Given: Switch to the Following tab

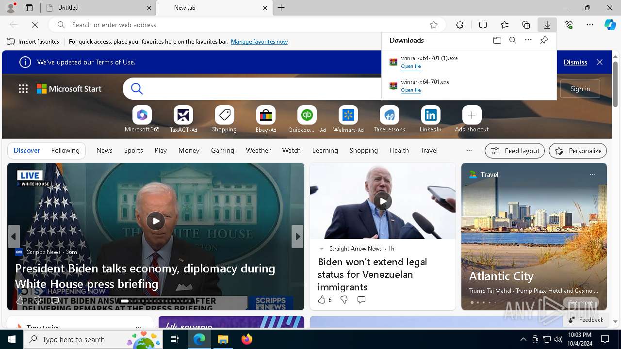Looking at the screenshot, I should [65, 150].
